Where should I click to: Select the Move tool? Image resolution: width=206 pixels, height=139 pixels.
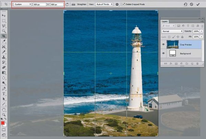pos(4,16)
